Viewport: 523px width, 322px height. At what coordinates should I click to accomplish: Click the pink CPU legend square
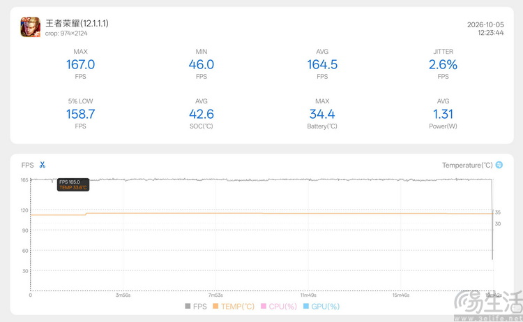point(264,306)
